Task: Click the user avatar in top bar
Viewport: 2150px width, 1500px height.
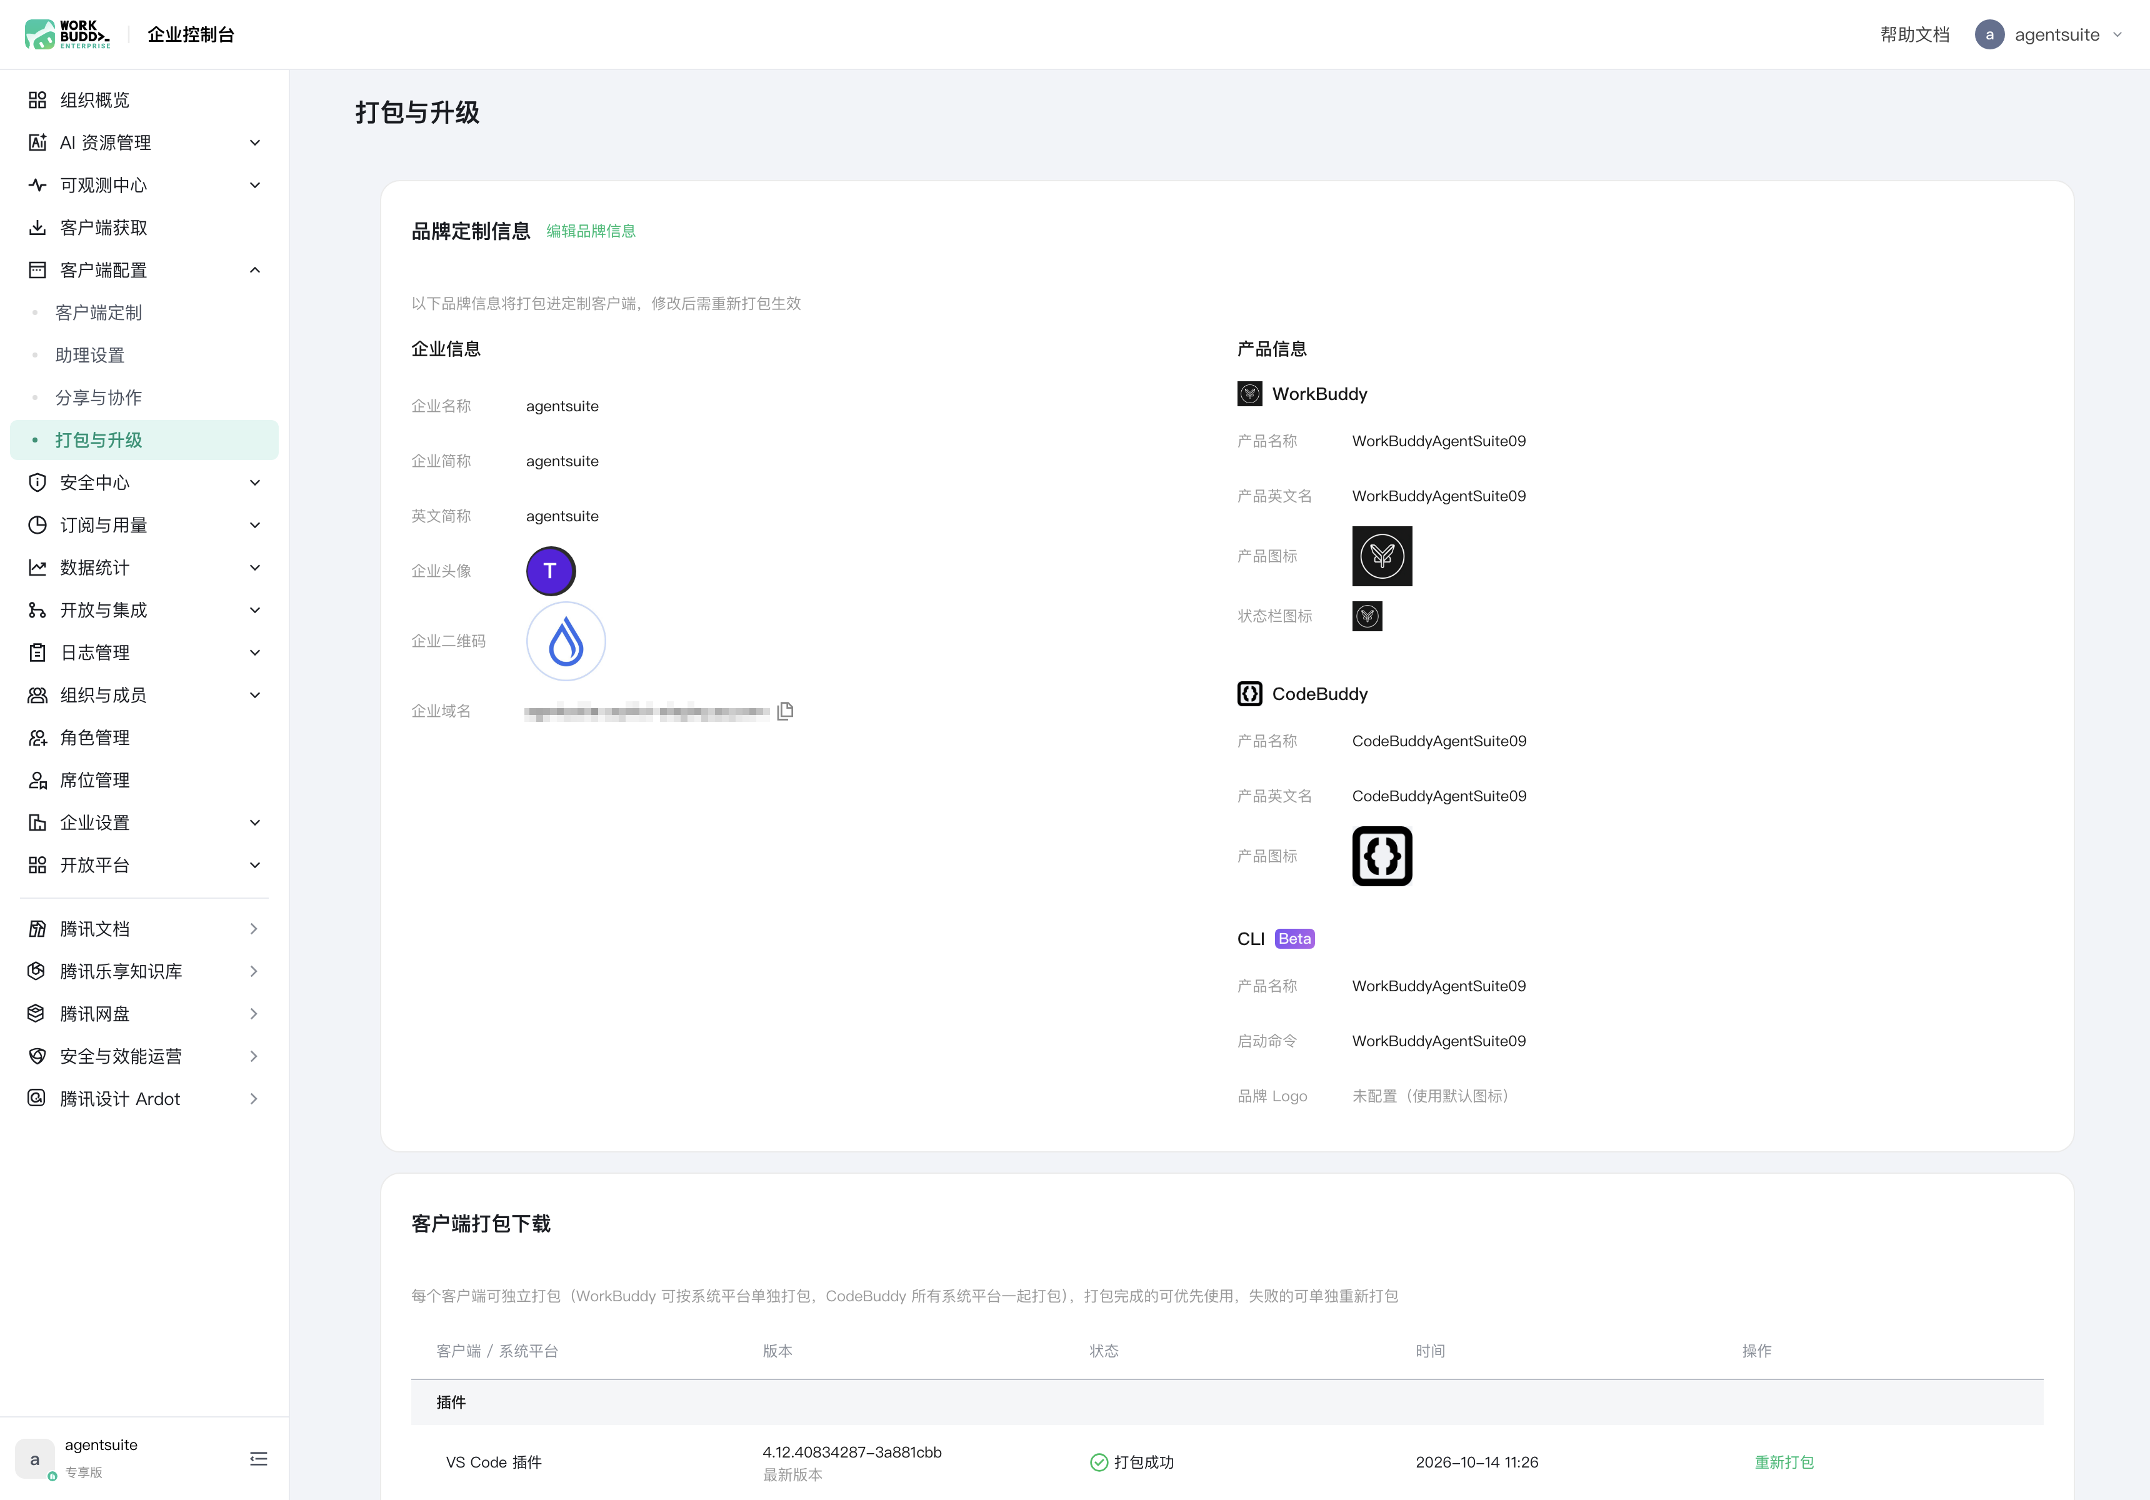Action: click(1989, 34)
